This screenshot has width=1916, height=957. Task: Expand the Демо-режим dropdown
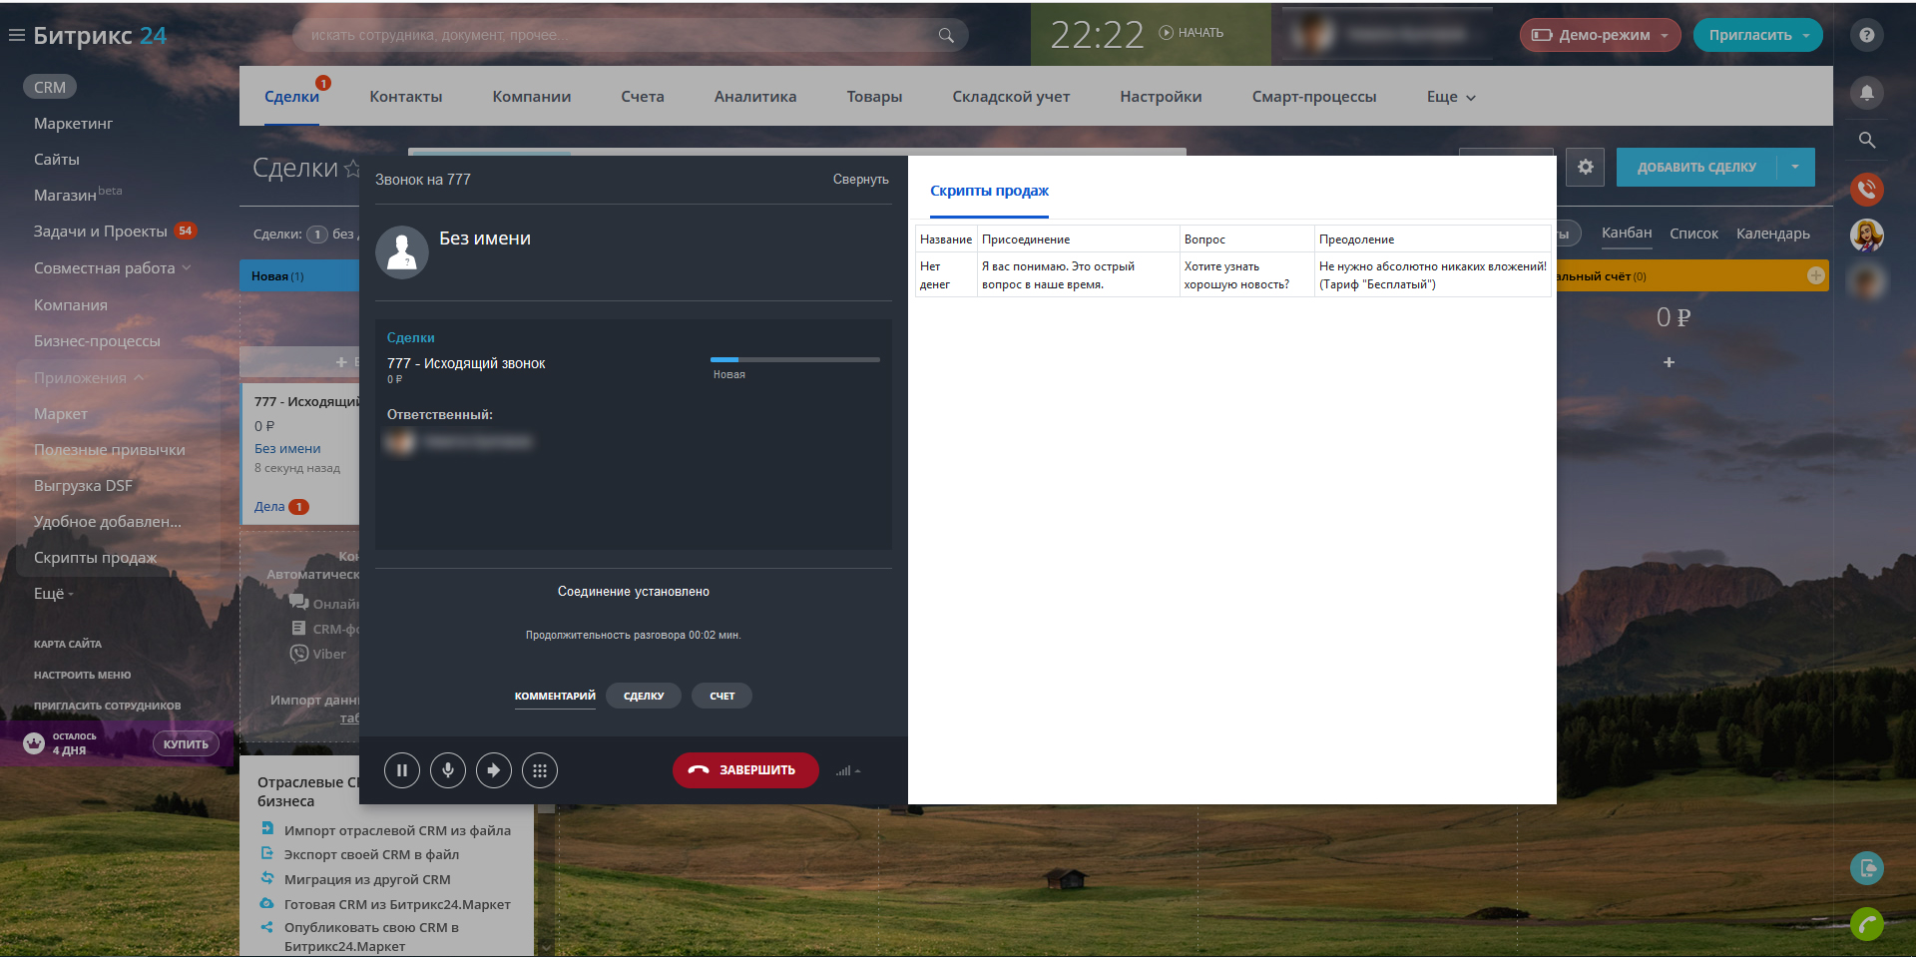click(x=1601, y=35)
